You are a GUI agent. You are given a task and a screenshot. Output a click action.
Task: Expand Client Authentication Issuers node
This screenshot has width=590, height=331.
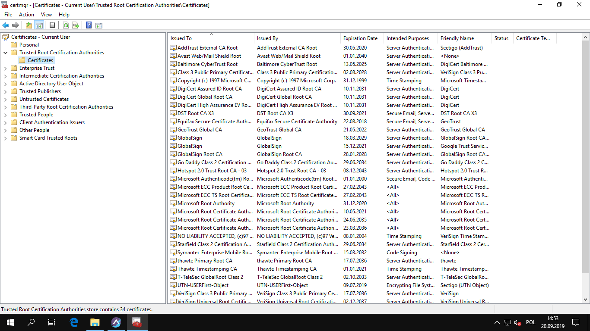pyautogui.click(x=6, y=122)
